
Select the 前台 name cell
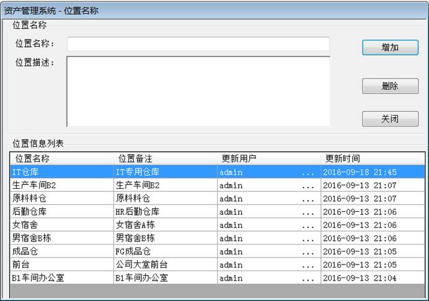click(62, 264)
